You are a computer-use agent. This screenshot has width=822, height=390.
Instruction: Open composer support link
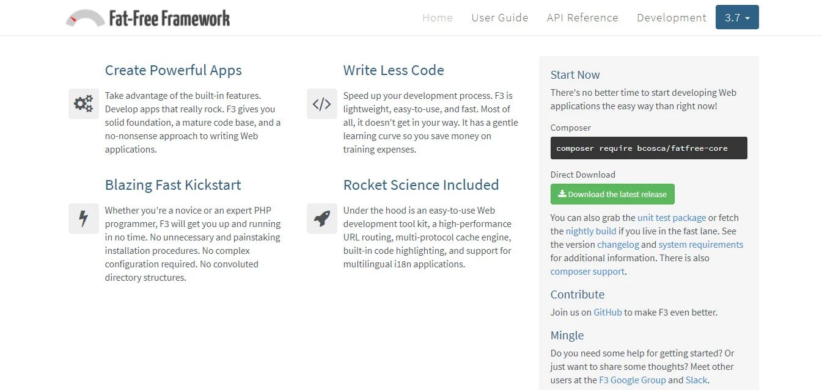pos(587,271)
